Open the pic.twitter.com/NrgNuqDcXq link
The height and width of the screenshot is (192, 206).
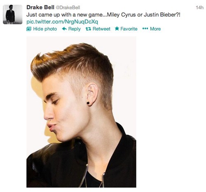click(62, 22)
